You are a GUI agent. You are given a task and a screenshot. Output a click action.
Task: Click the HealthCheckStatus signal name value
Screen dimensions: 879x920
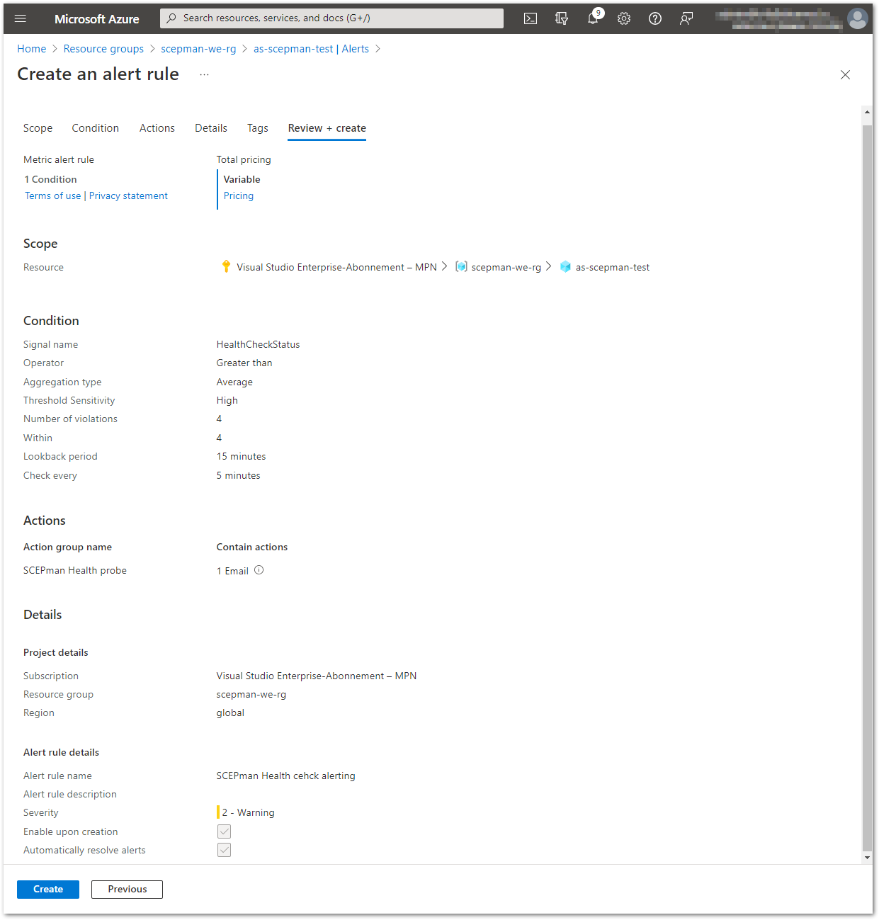pyautogui.click(x=259, y=345)
